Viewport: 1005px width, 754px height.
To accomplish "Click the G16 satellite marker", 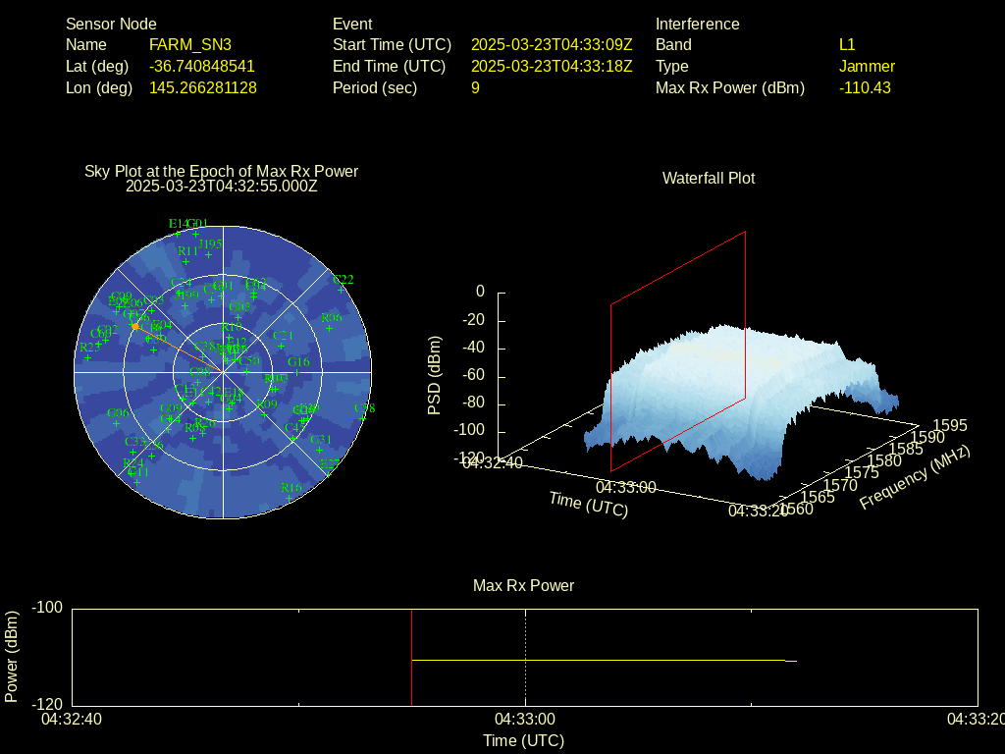I will point(297,372).
